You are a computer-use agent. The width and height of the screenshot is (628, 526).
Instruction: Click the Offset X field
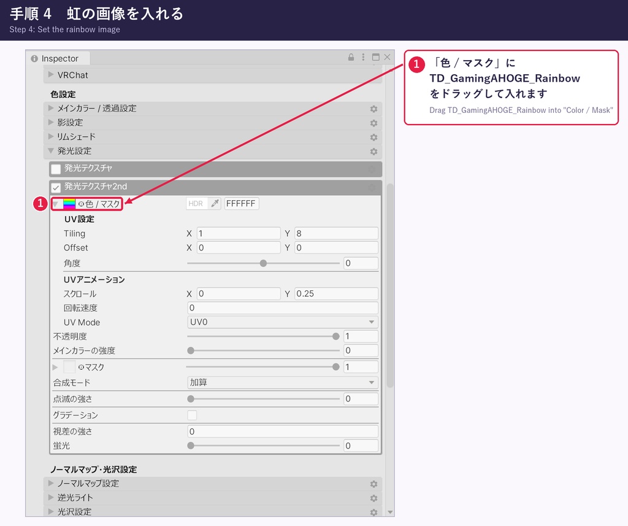pos(239,248)
